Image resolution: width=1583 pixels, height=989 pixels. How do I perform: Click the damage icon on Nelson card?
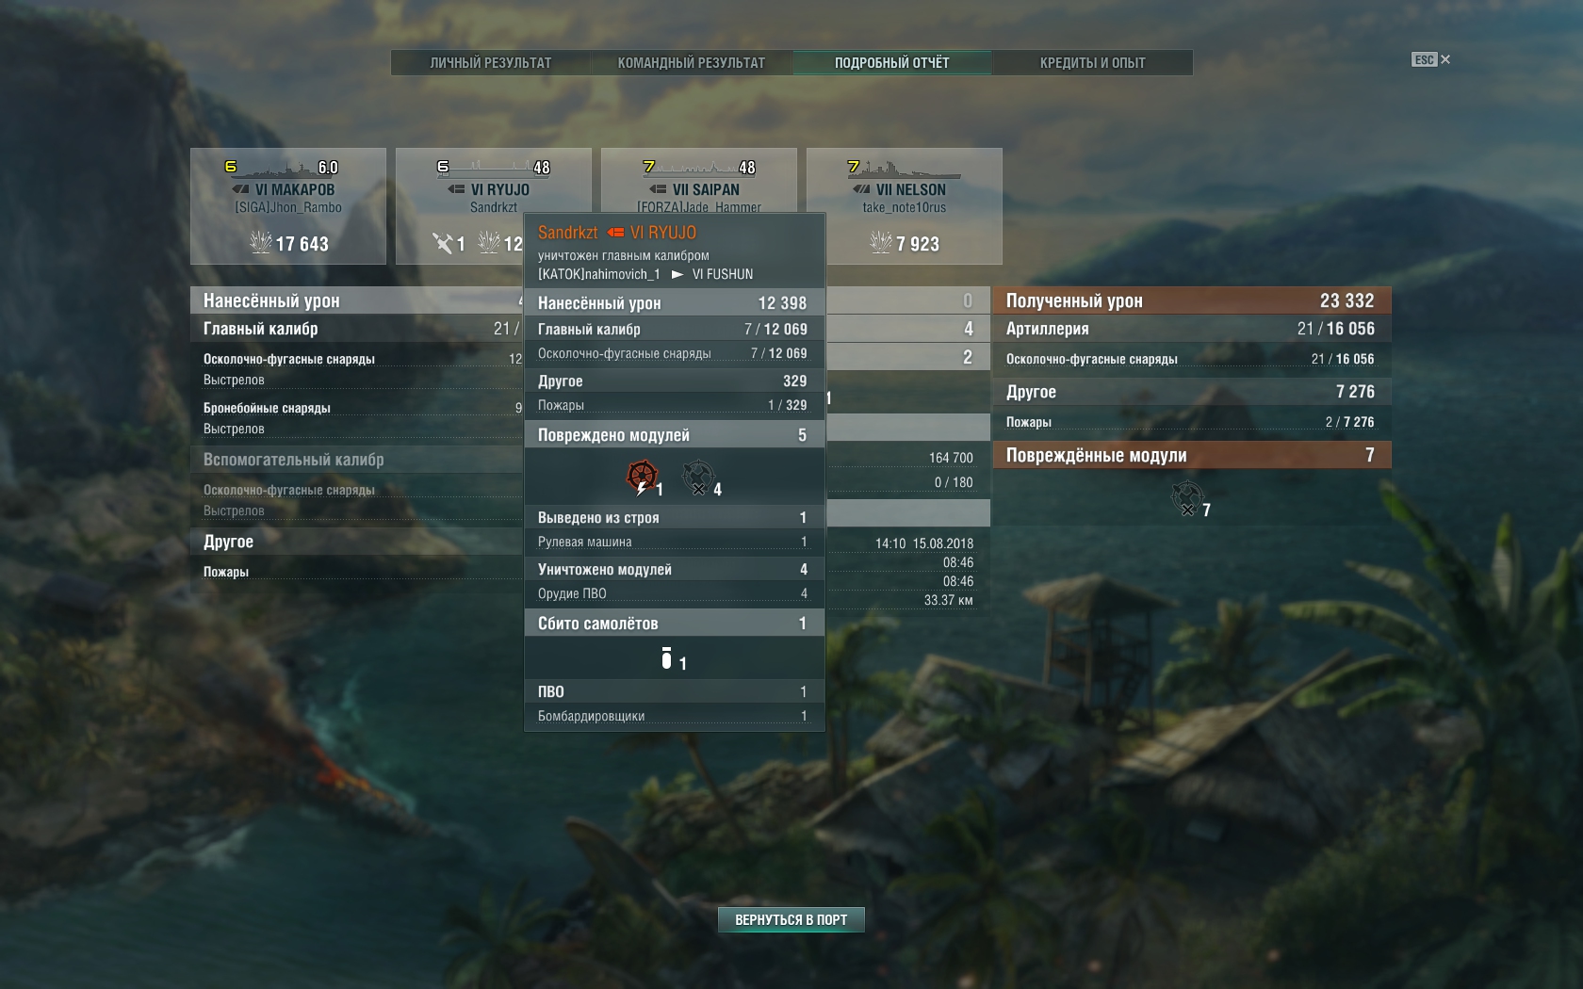880,243
